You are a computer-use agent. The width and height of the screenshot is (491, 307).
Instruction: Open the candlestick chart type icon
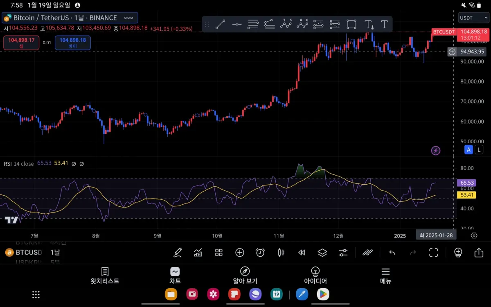click(x=281, y=253)
